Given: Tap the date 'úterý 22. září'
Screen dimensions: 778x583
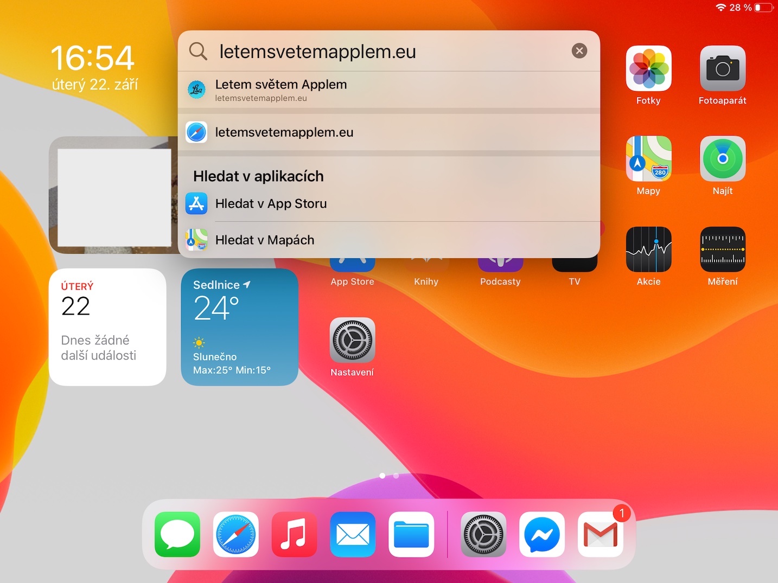Looking at the screenshot, I should [95, 85].
